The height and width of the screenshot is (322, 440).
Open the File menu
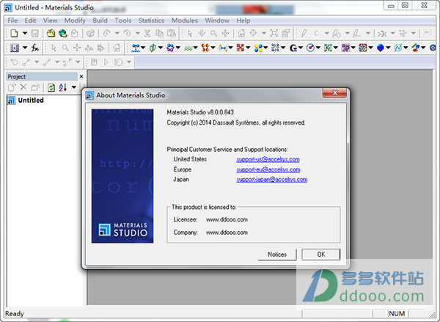12,21
